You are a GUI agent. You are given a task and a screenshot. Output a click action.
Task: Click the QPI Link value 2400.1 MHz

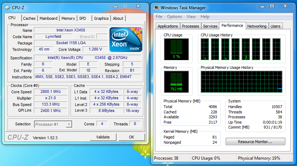coord(51,111)
